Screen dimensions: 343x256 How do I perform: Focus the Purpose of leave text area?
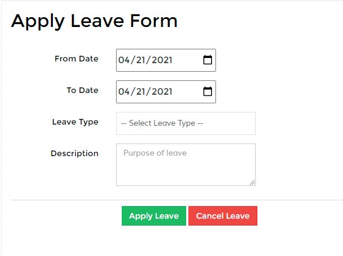pyautogui.click(x=186, y=165)
